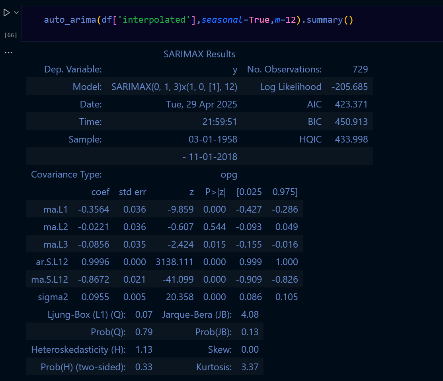Select ma.S.L12 row label
Screen dimensions: 443x381
pyautogui.click(x=49, y=279)
